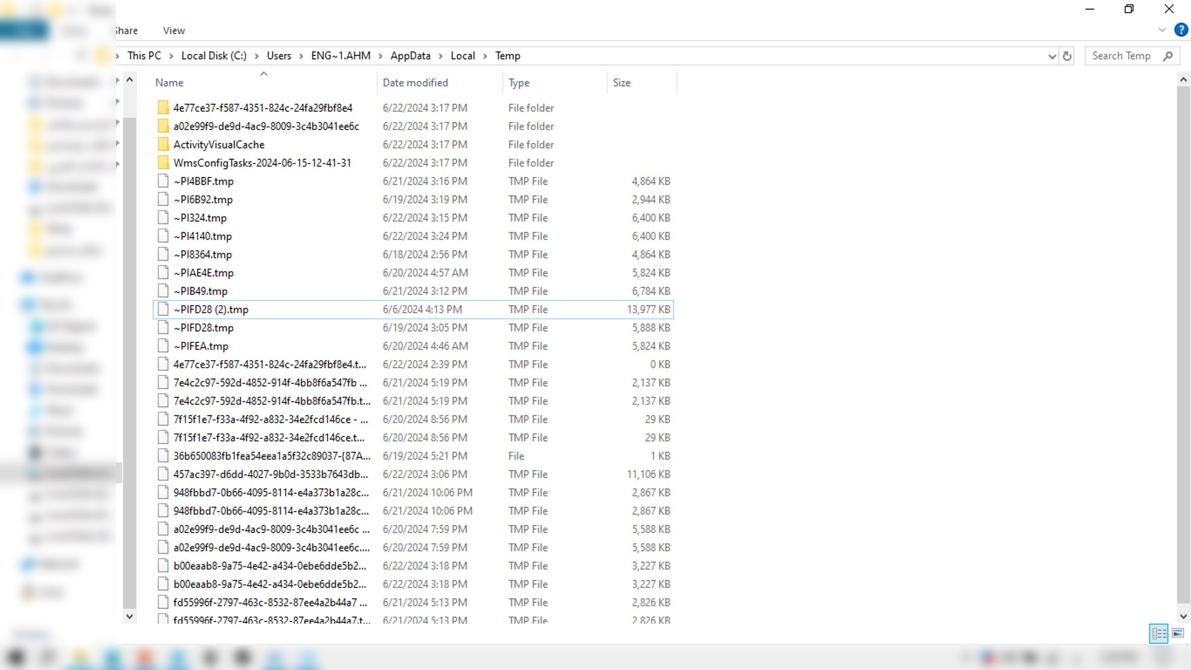Expand the Users breadcrumb item
The image size is (1191, 670).
[x=302, y=56]
